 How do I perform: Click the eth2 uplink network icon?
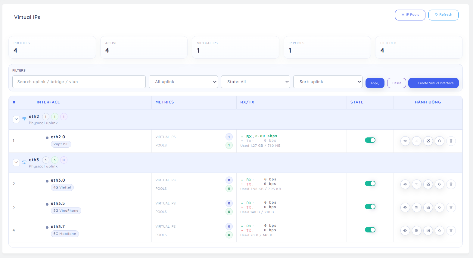[24, 119]
